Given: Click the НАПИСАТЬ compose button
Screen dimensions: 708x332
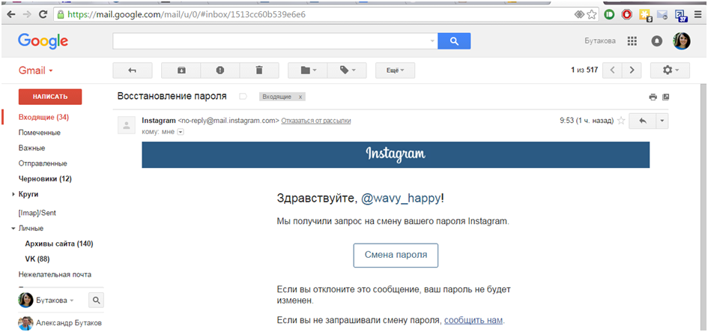Looking at the screenshot, I should click(50, 97).
